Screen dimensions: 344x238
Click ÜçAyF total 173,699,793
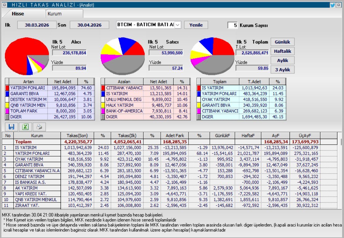tap(305, 142)
